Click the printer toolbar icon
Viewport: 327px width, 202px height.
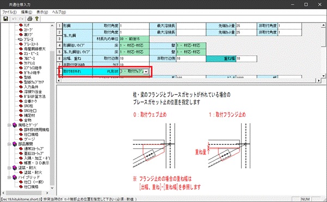30,19
